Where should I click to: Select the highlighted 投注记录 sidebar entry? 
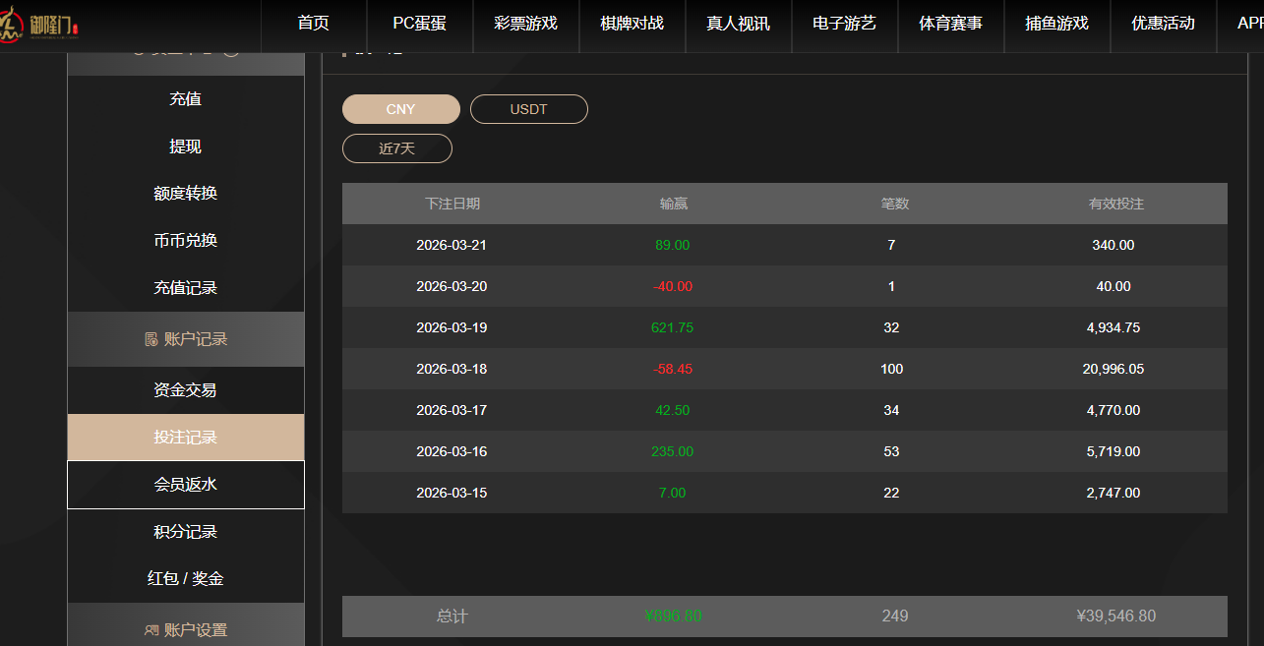point(185,437)
